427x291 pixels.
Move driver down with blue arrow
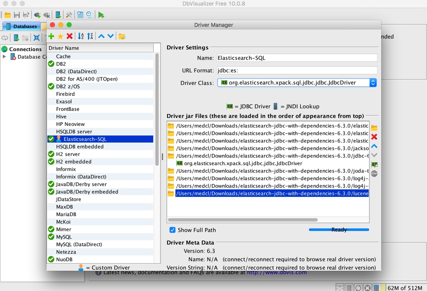111,36
